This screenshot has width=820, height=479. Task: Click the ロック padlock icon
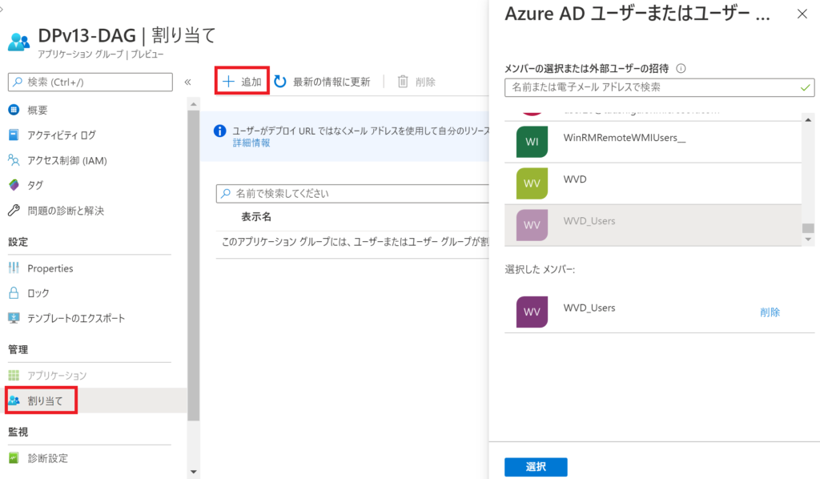14,293
